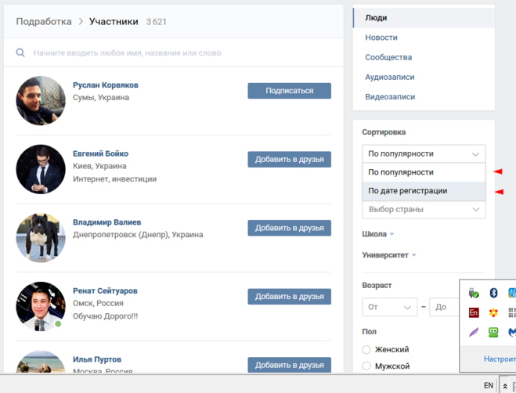
Task: Click the Bluetooth icon in the system tray
Action: click(x=494, y=293)
